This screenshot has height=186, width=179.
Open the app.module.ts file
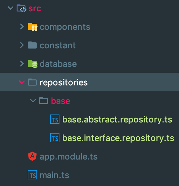(69, 157)
